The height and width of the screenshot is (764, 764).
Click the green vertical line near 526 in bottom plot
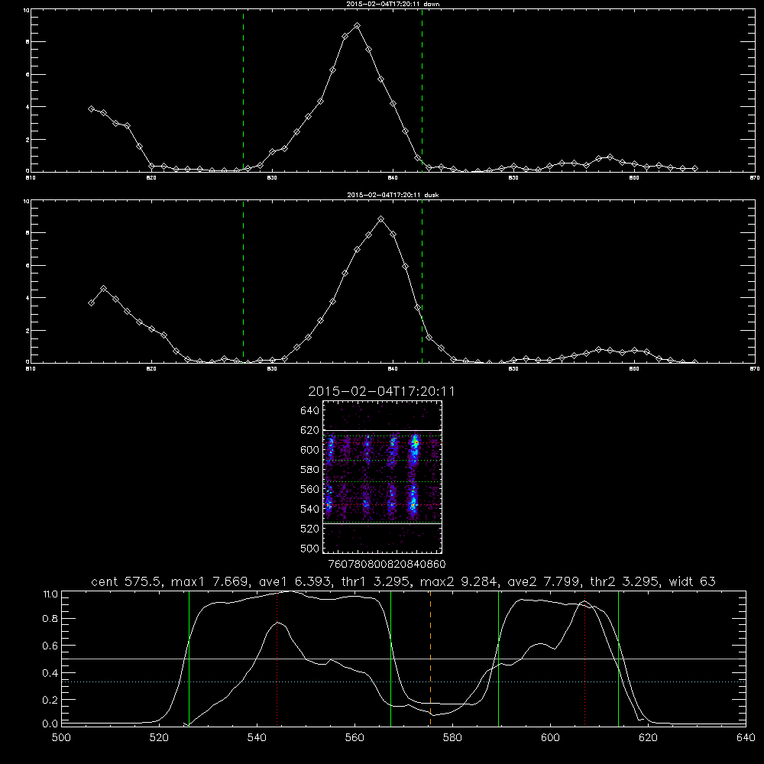point(189,659)
